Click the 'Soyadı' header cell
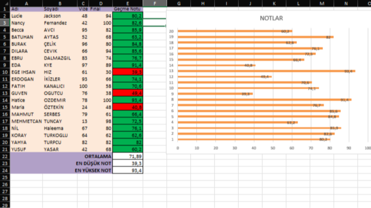Screen dimensions: 371x208 click(60, 9)
